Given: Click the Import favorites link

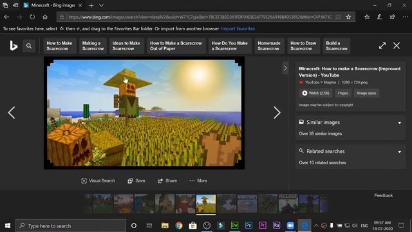Looking at the screenshot, I should (x=238, y=28).
